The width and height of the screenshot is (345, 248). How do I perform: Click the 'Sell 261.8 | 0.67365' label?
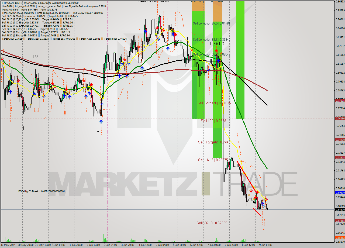coord(212,223)
